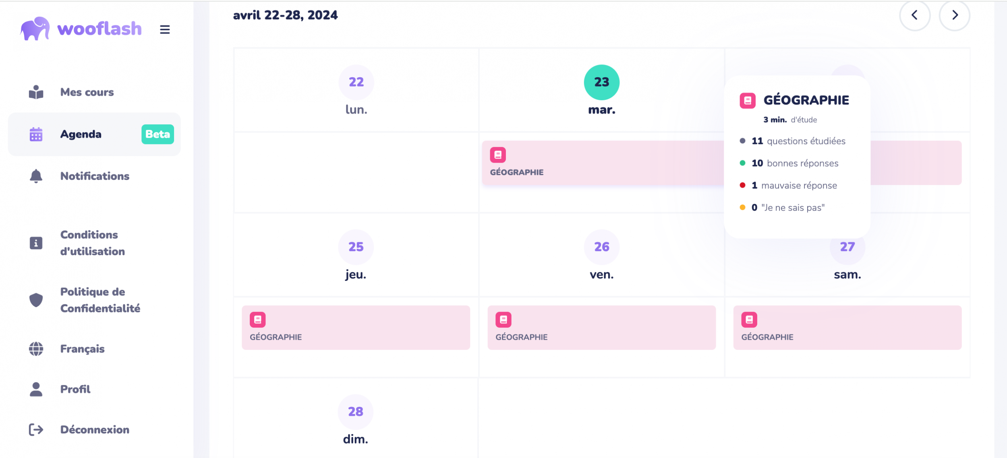
Task: Open Thursday 25 Géographie session card
Action: tap(356, 328)
